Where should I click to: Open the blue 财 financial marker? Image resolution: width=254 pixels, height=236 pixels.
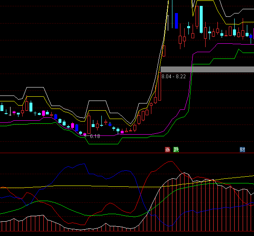point(242,150)
